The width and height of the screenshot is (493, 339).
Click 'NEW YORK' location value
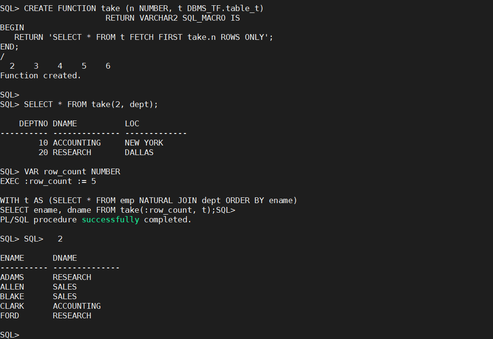(144, 143)
